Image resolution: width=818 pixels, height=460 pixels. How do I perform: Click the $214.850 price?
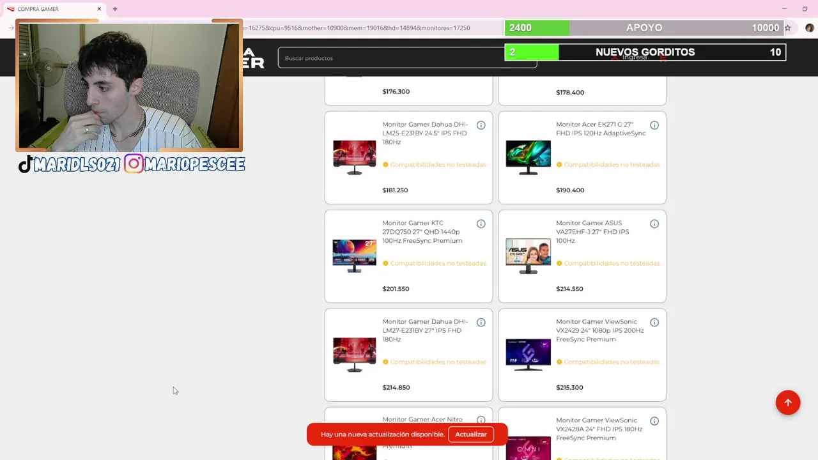396,387
